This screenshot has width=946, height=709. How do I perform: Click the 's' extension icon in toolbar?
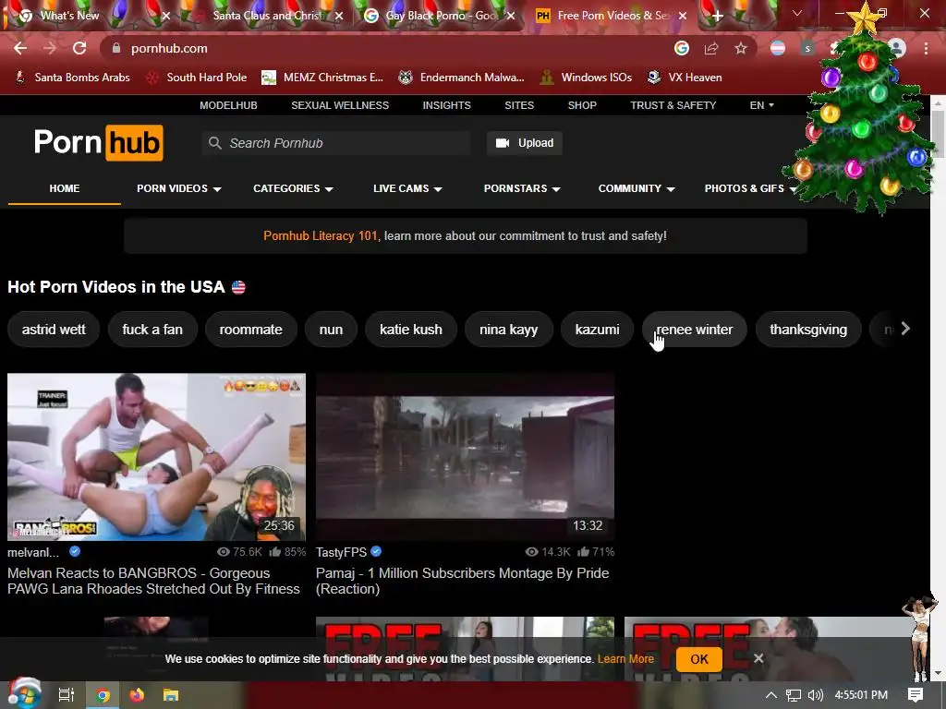pyautogui.click(x=807, y=48)
